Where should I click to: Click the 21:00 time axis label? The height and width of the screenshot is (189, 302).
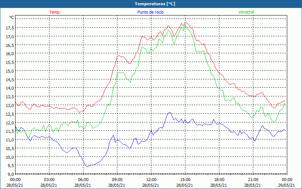(253, 180)
